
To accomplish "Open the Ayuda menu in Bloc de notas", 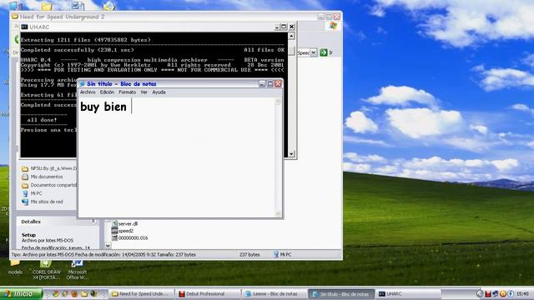I will pyautogui.click(x=159, y=92).
